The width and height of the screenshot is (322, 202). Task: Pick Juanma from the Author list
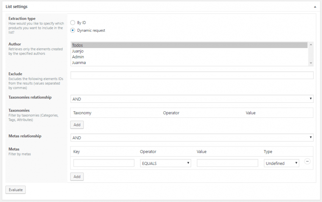pyautogui.click(x=189, y=63)
